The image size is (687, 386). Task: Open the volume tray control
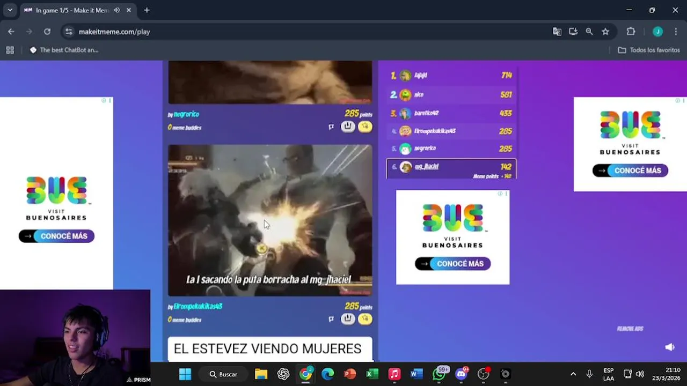click(x=640, y=374)
